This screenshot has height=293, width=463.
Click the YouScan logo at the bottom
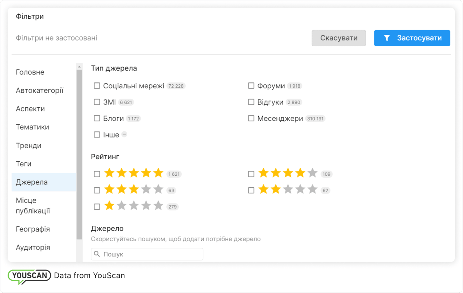point(29,275)
